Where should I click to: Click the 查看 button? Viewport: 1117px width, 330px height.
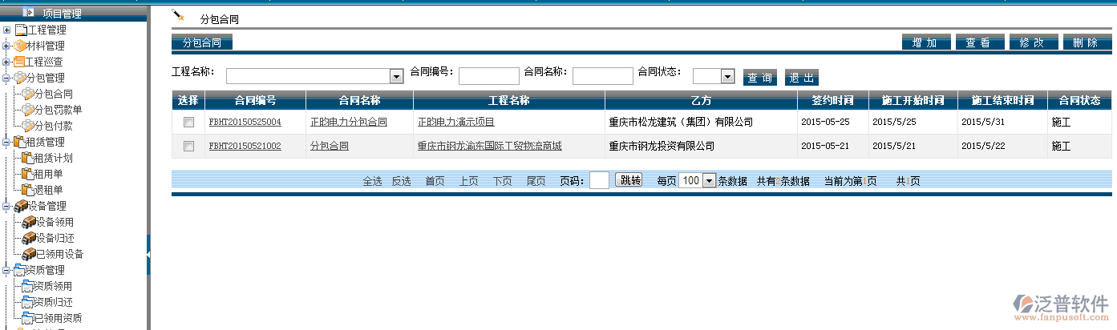(979, 42)
